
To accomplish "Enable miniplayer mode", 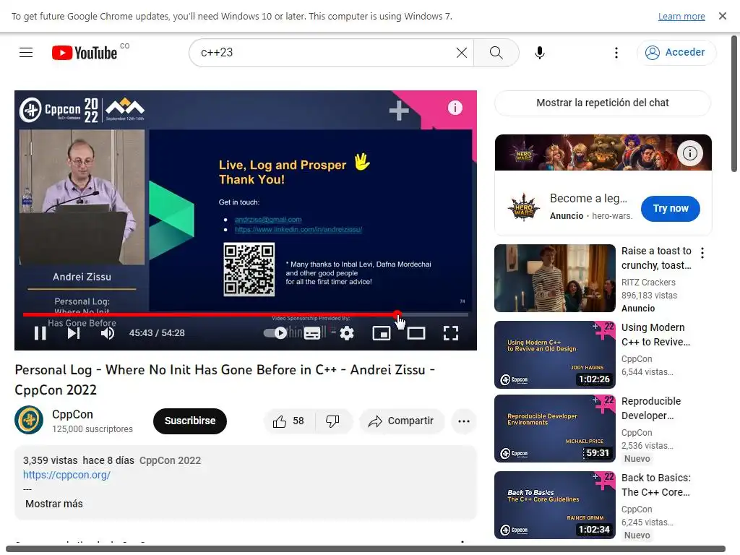I will click(x=382, y=333).
